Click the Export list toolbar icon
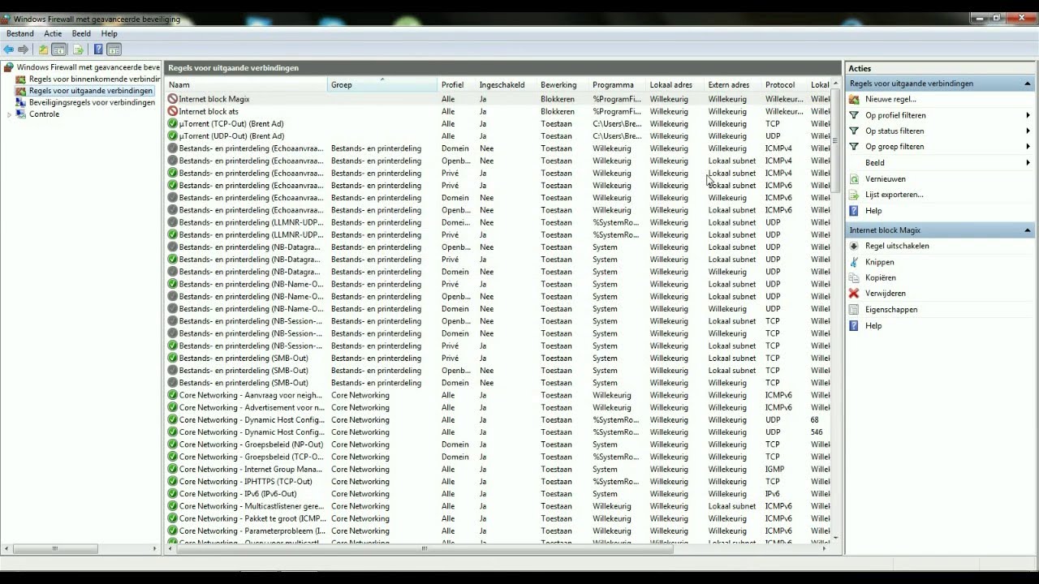The width and height of the screenshot is (1039, 584). [x=78, y=49]
